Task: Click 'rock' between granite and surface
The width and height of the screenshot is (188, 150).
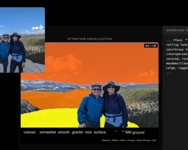Action: pyautogui.click(x=88, y=132)
